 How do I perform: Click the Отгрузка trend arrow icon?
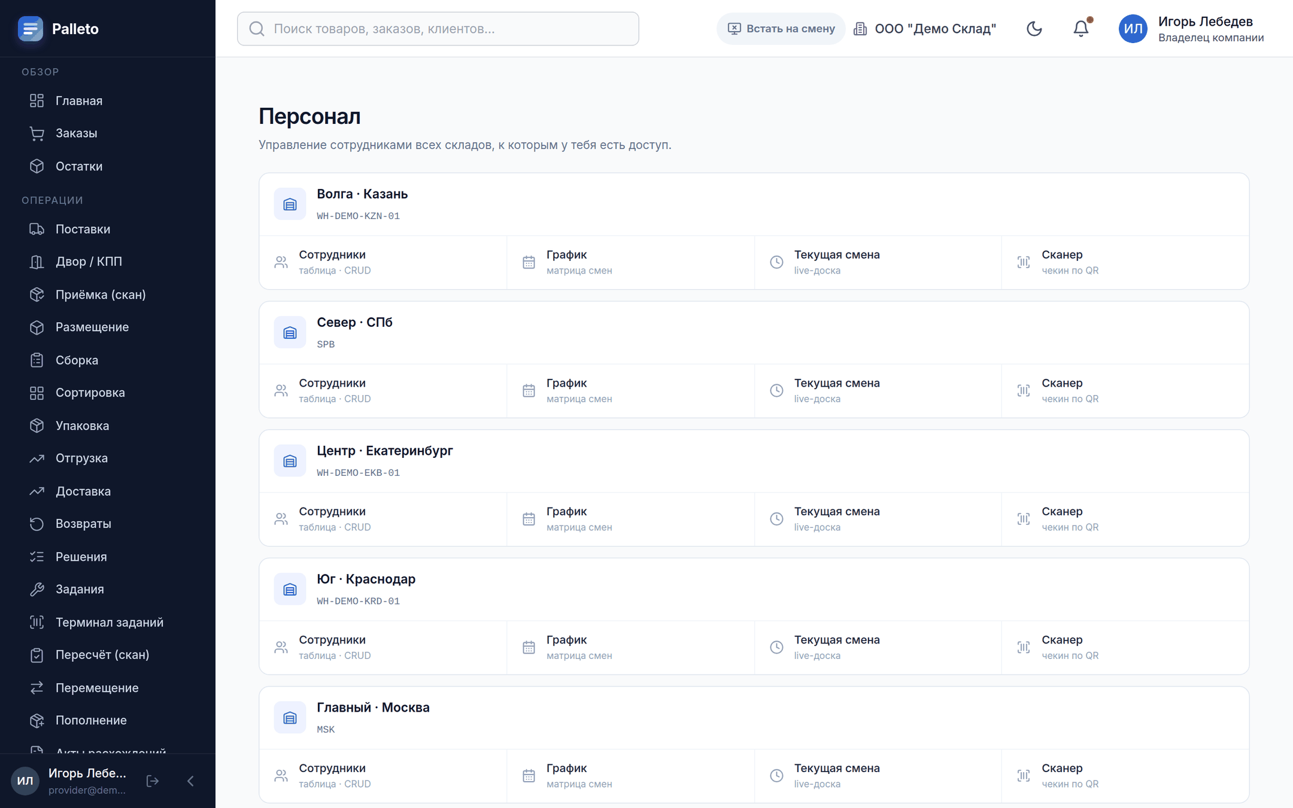(37, 458)
